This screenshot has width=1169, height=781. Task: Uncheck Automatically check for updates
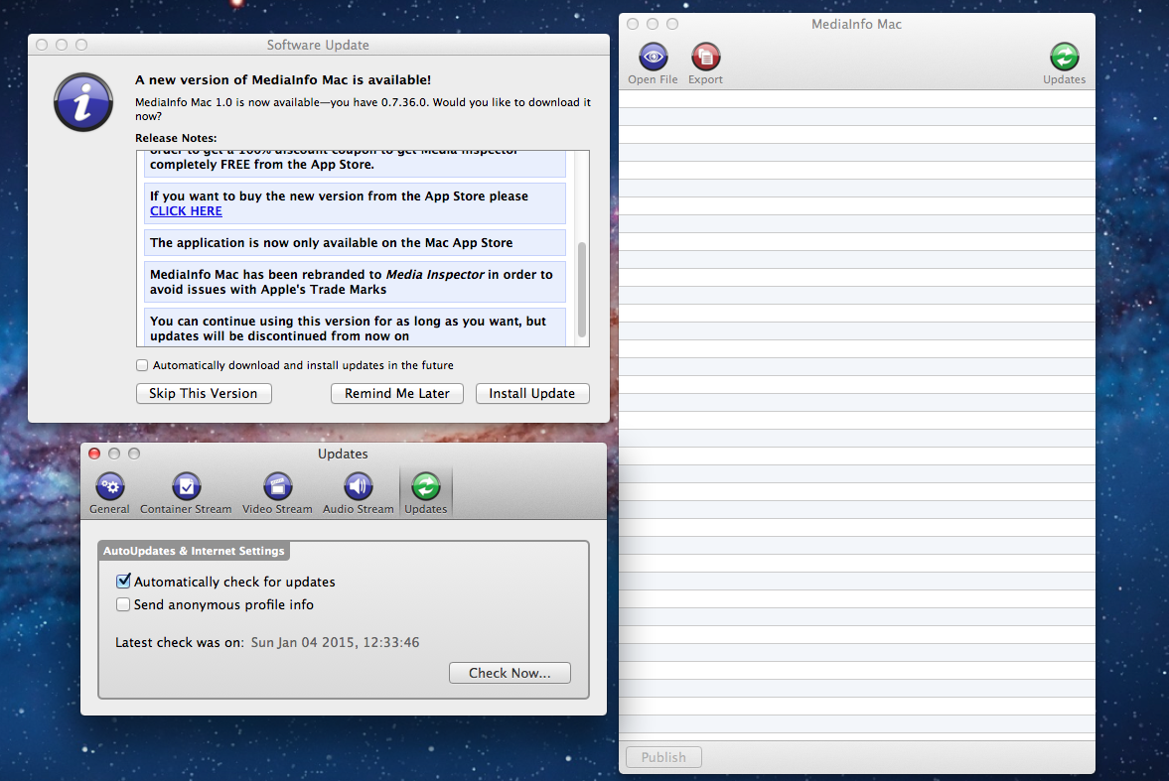(123, 582)
